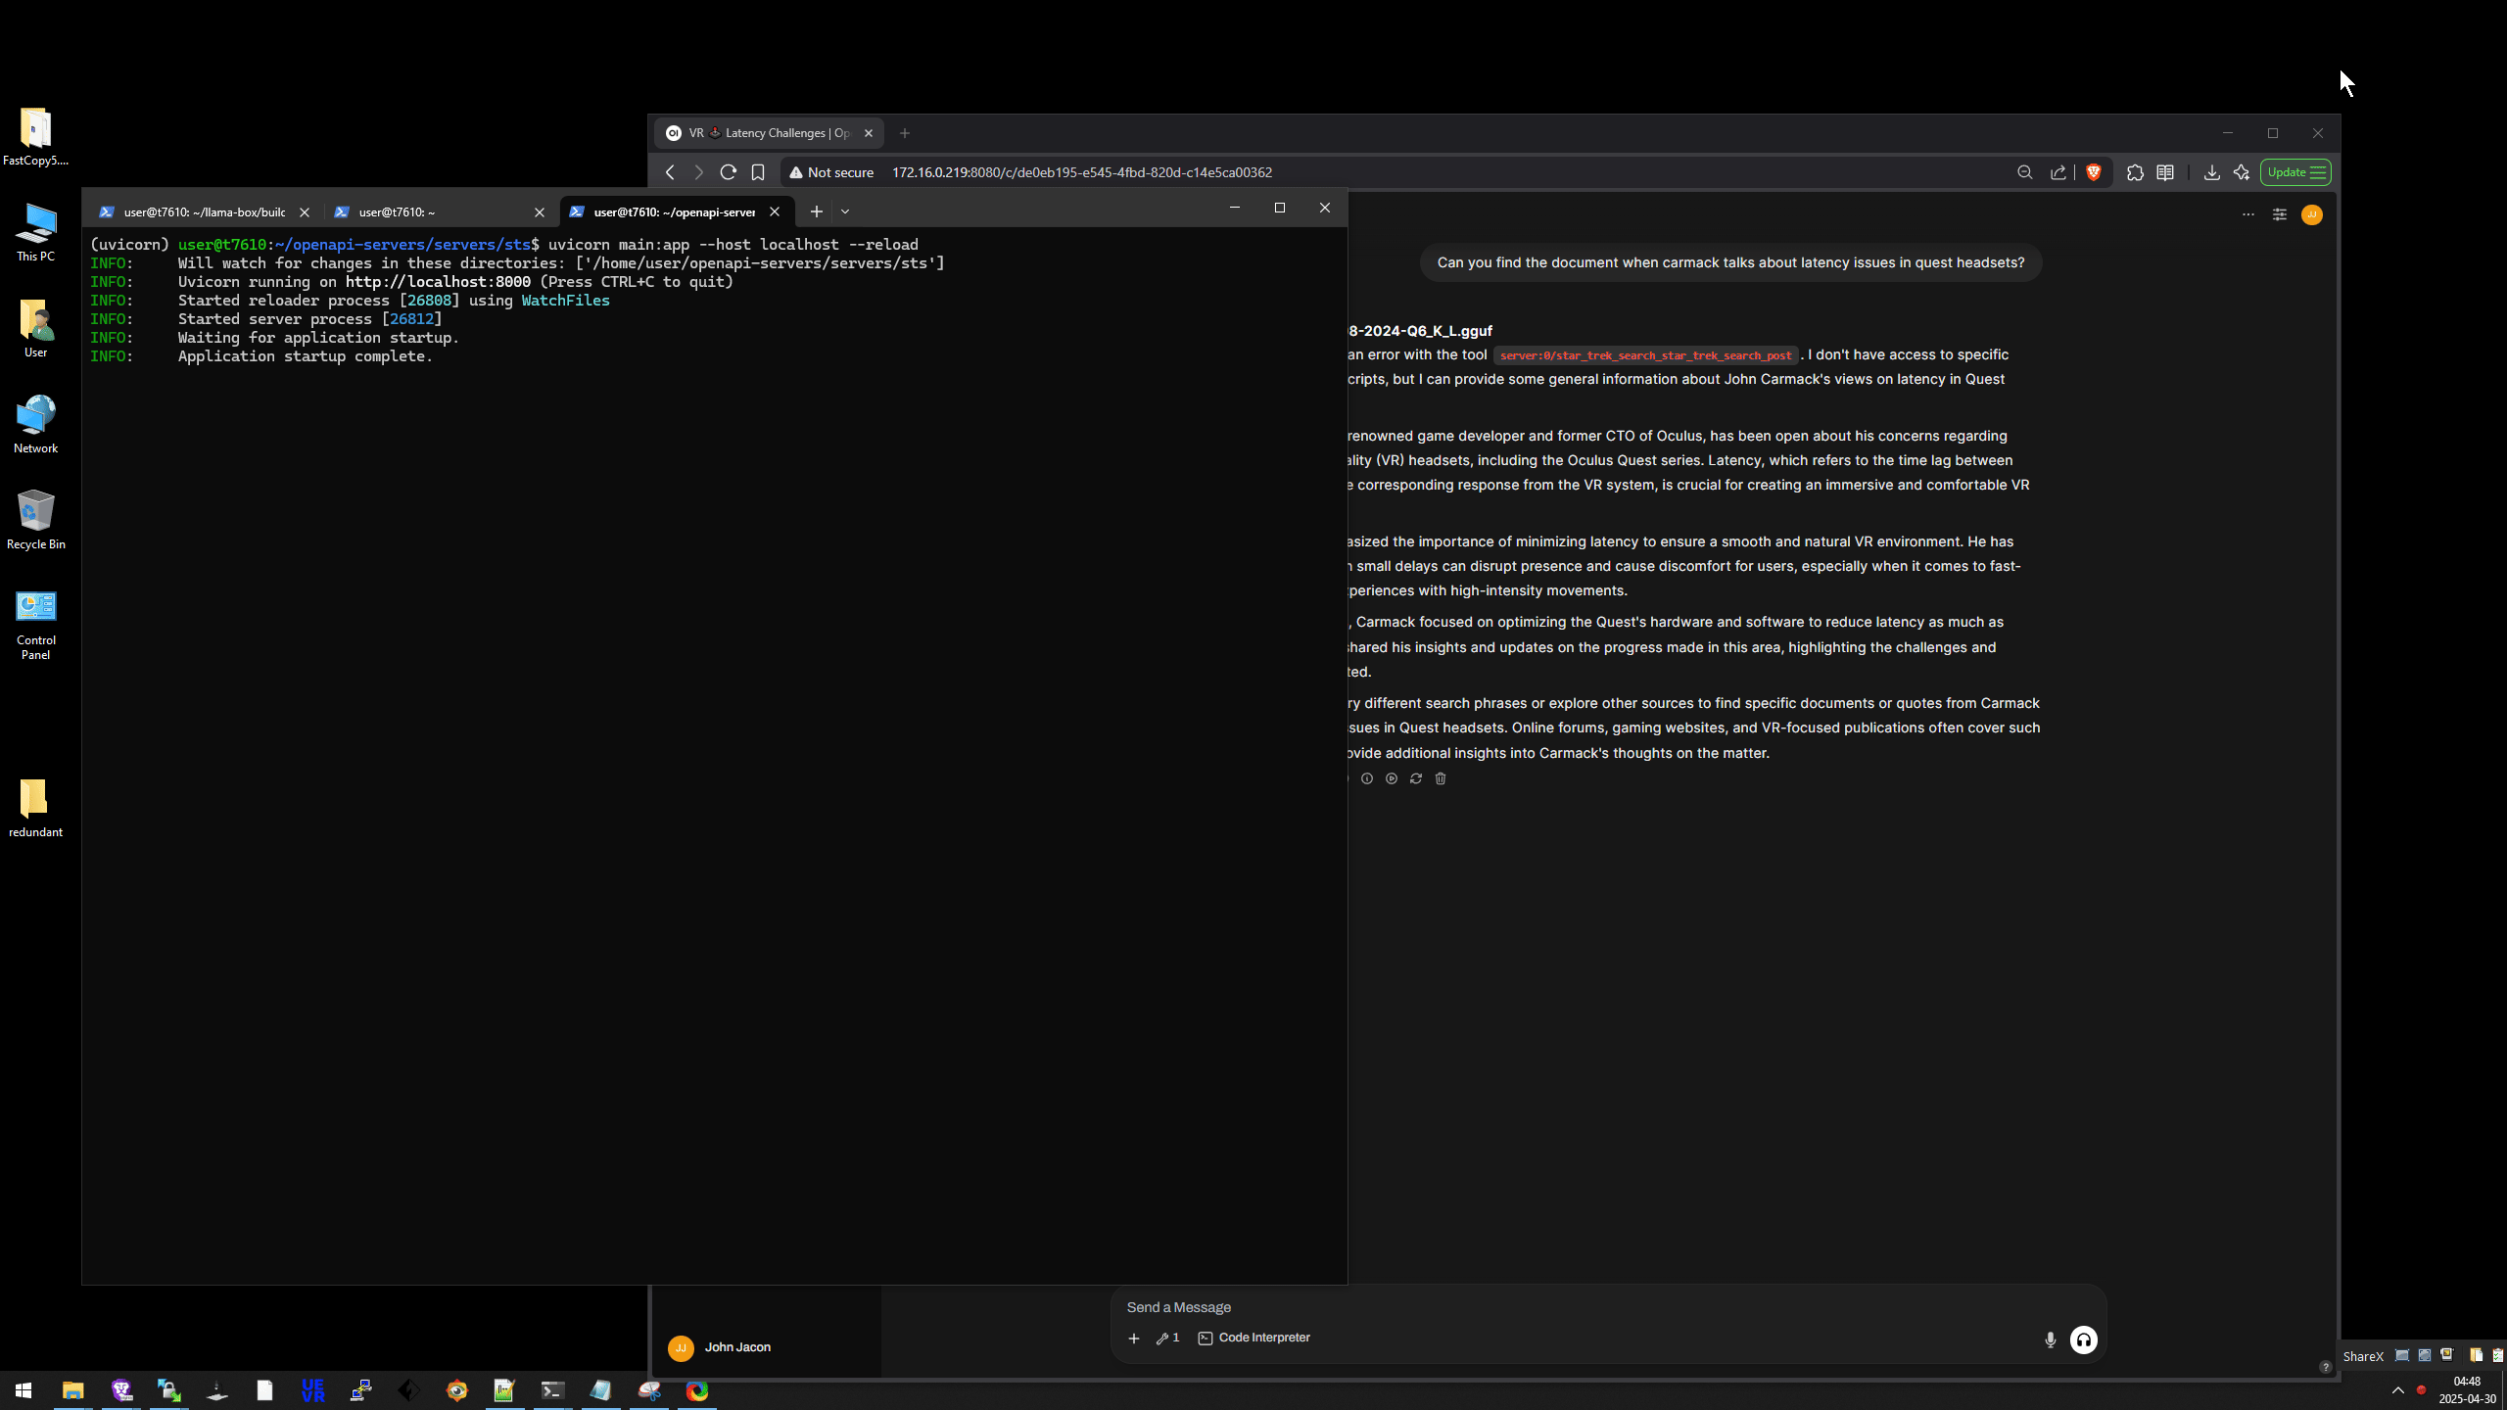Select the VR Latency Challenges browser tab
The image size is (2507, 1410).
click(769, 133)
